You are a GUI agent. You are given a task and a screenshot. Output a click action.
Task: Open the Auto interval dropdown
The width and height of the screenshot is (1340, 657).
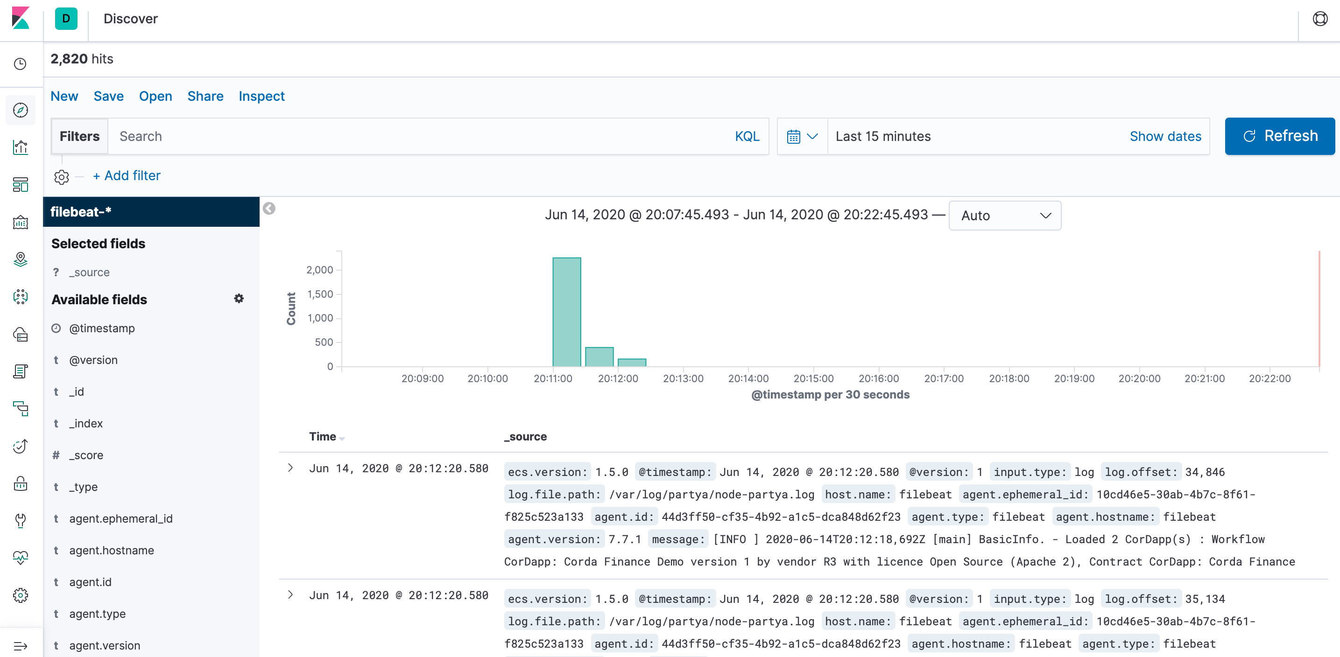pyautogui.click(x=1004, y=216)
